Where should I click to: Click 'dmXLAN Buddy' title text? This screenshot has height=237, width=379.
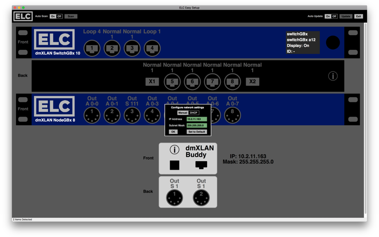199,151
